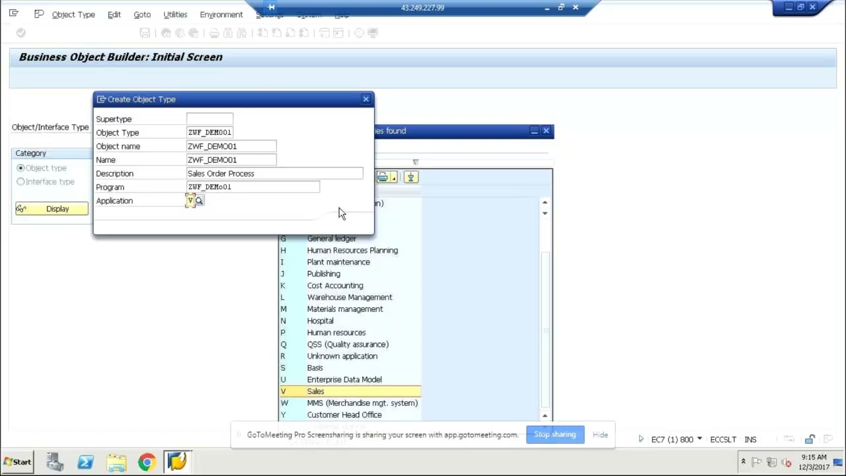The image size is (846, 476).
Task: Click the Program input field
Action: click(x=253, y=187)
